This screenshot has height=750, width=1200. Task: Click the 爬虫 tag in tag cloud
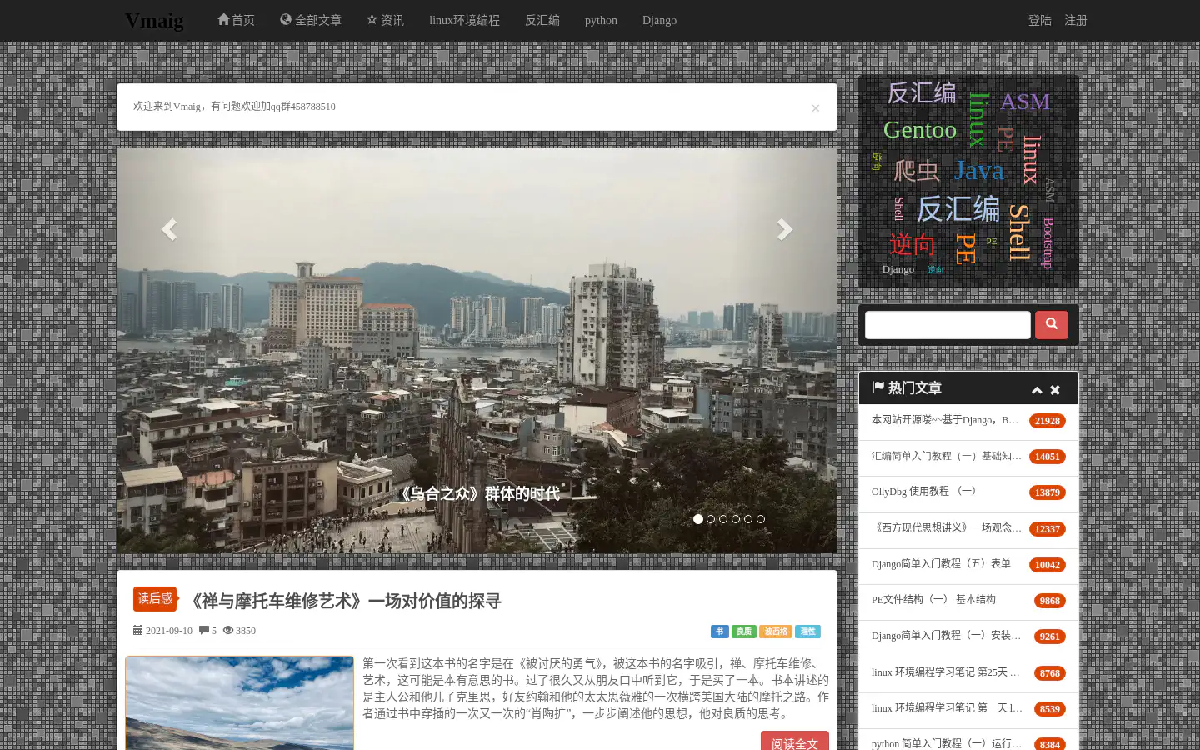[x=917, y=171]
